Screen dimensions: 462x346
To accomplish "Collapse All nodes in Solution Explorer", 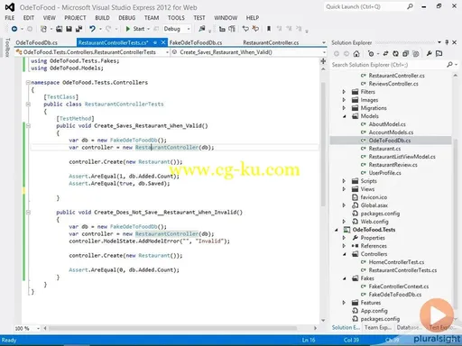I will pyautogui.click(x=405, y=54).
